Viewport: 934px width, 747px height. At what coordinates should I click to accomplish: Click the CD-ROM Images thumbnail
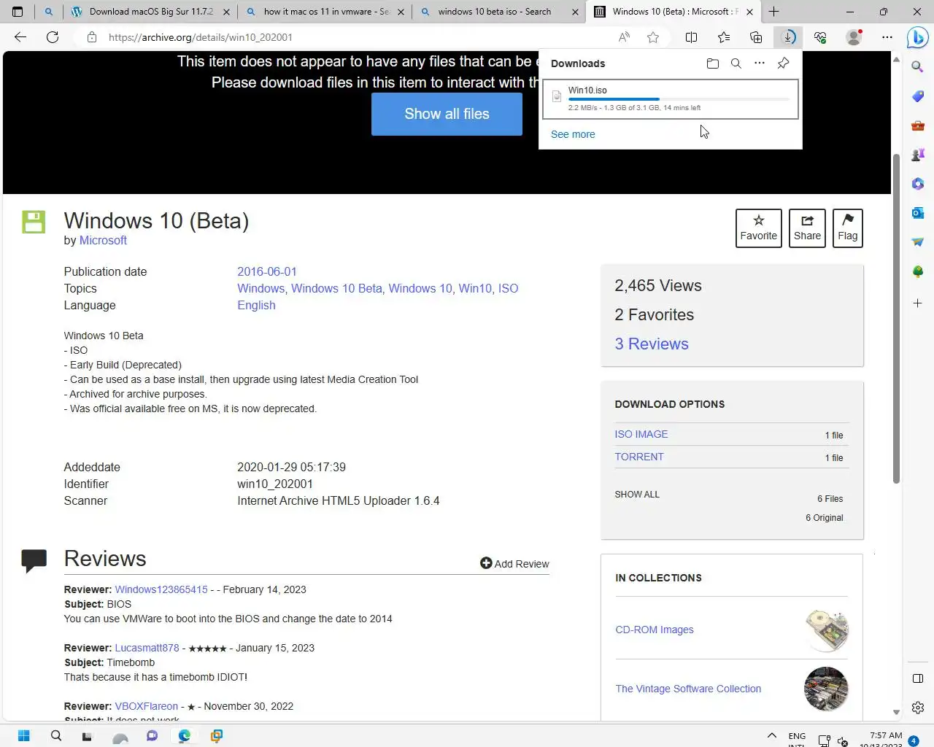(x=826, y=630)
